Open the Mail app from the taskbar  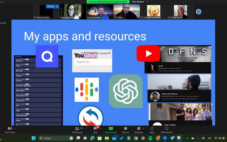114,138
